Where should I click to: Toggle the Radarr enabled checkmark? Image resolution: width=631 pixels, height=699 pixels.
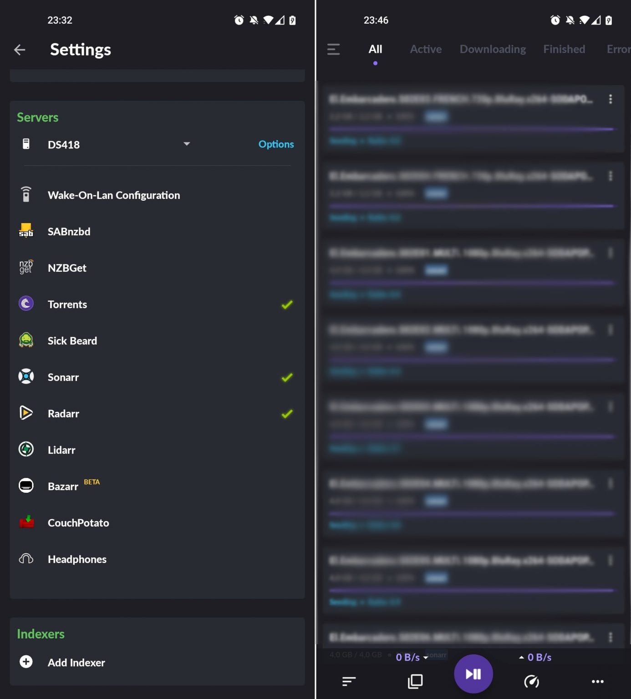(287, 414)
